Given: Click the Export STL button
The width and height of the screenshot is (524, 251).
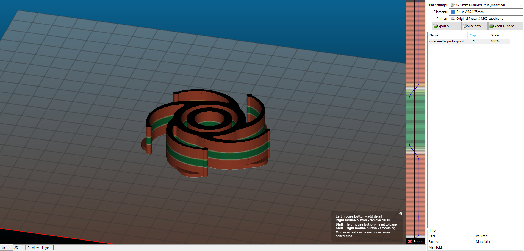Looking at the screenshot, I should click(x=447, y=26).
